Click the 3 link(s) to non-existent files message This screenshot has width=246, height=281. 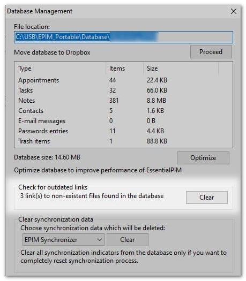[x=92, y=196]
